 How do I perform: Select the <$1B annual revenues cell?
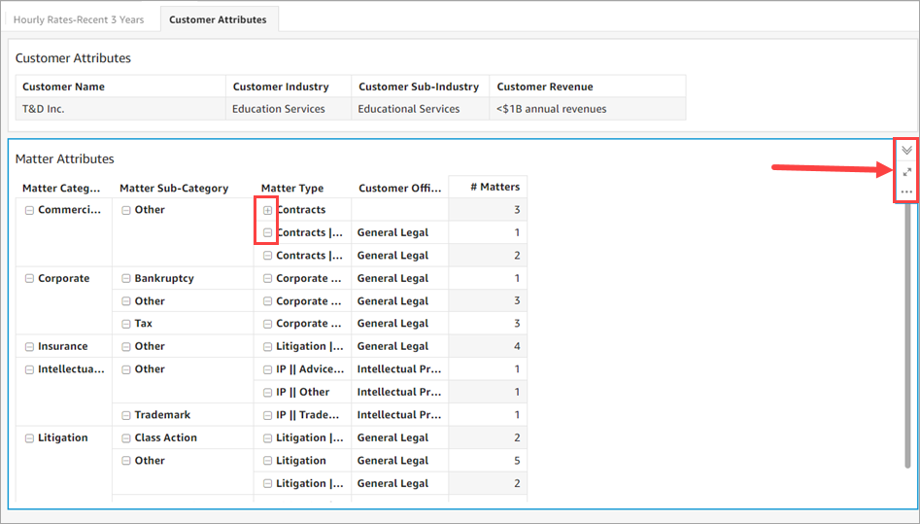[x=588, y=109]
